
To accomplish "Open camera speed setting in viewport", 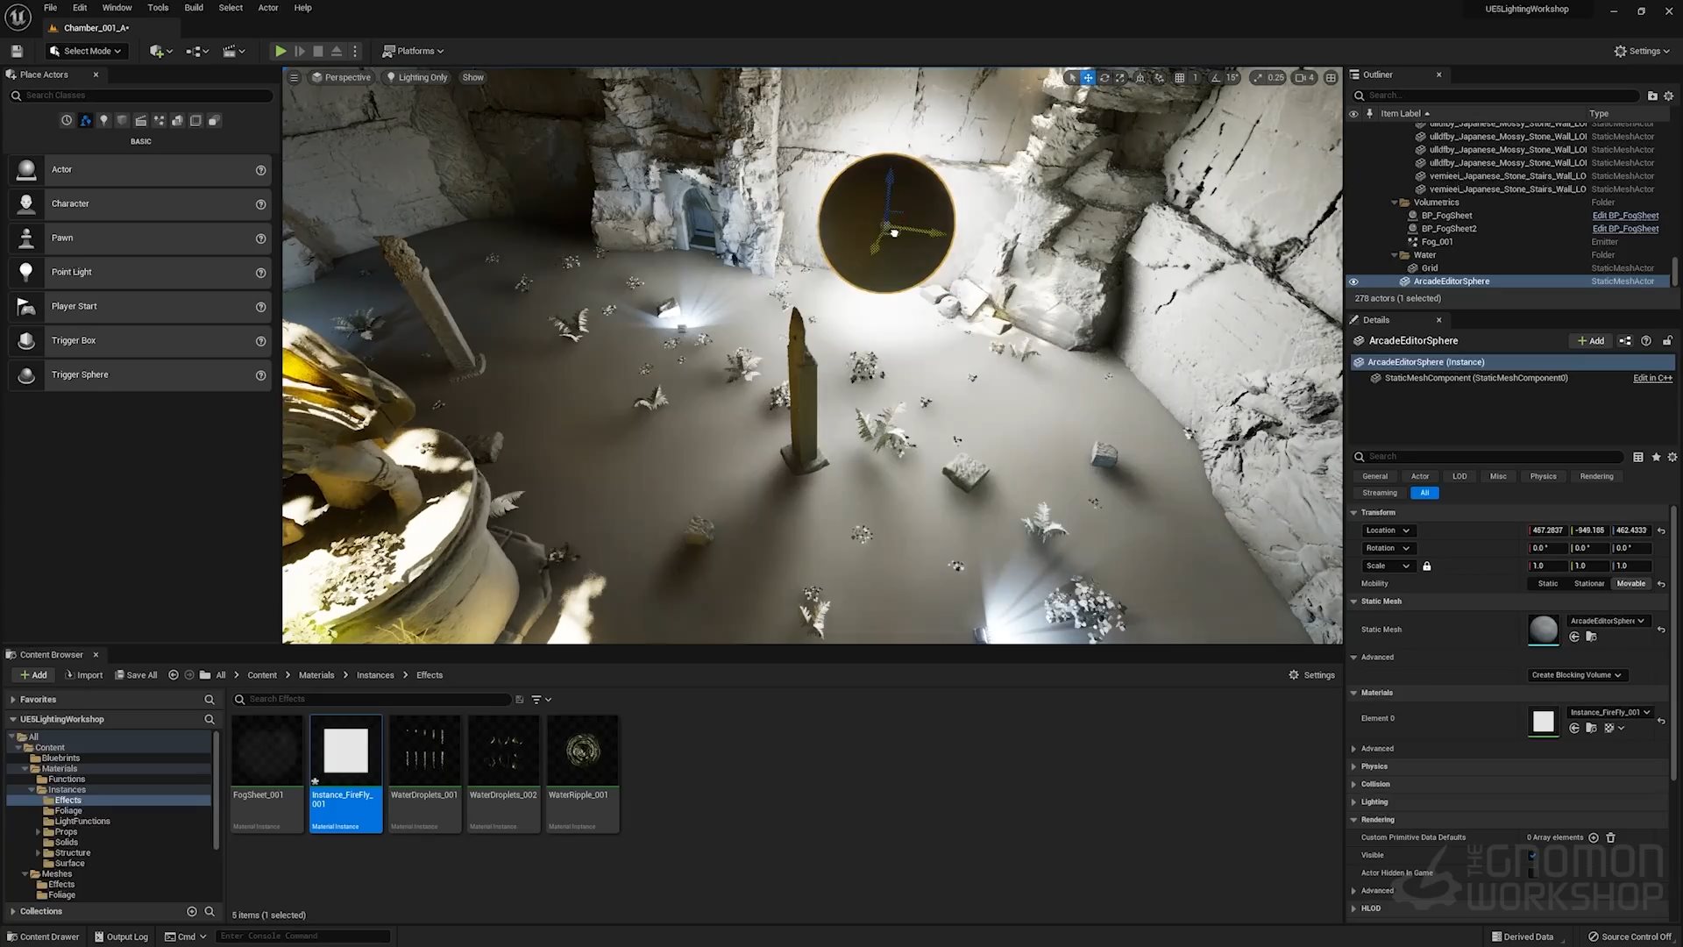I will point(1304,78).
